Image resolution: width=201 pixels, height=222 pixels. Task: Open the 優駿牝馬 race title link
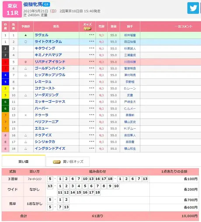(33, 4)
